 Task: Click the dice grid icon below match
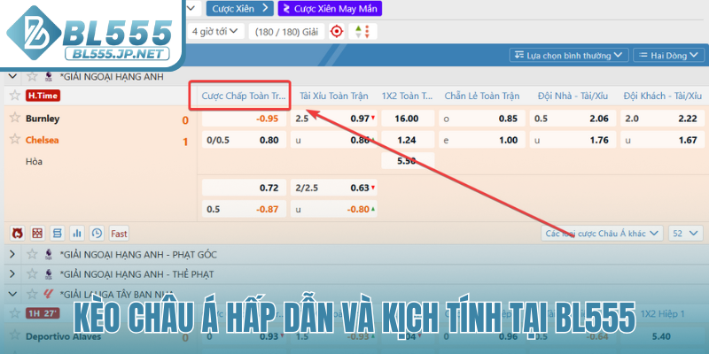[37, 233]
